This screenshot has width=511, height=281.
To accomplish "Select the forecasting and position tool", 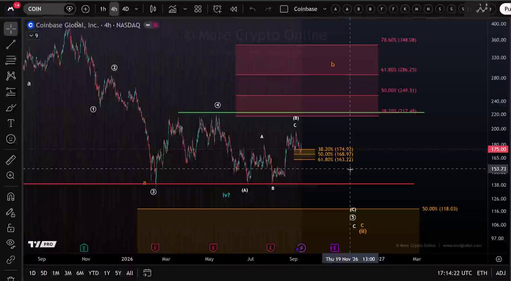I will (x=11, y=92).
